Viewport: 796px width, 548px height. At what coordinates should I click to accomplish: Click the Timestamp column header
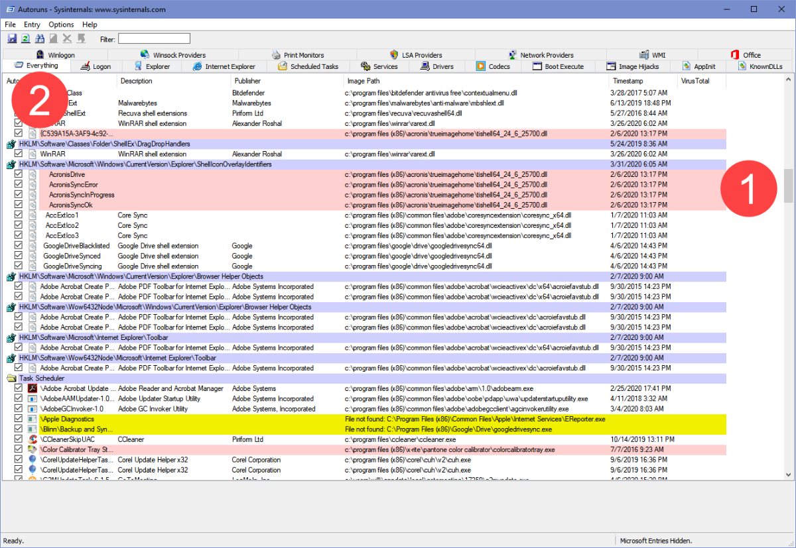pyautogui.click(x=643, y=81)
